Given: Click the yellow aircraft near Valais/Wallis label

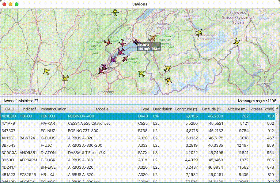Looking at the screenshot, I should [x=167, y=68].
